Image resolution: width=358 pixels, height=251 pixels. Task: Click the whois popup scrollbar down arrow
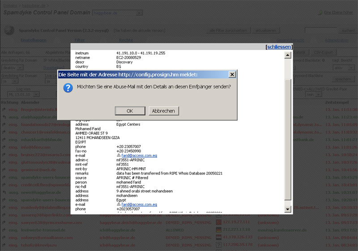(x=288, y=209)
